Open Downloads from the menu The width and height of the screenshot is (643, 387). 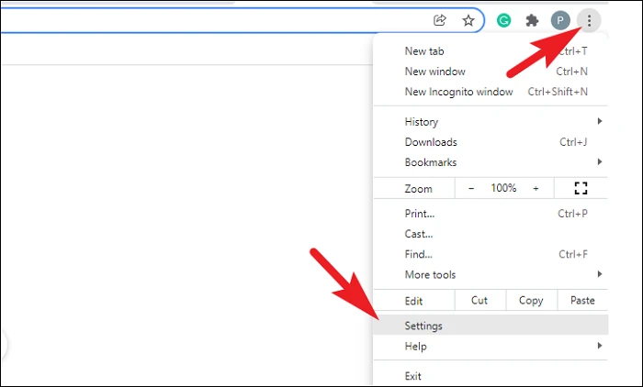(x=491, y=142)
